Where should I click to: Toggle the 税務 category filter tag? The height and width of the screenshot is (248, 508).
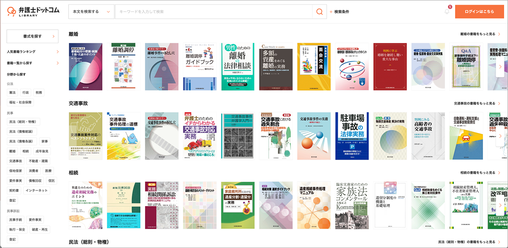pyautogui.click(x=38, y=92)
